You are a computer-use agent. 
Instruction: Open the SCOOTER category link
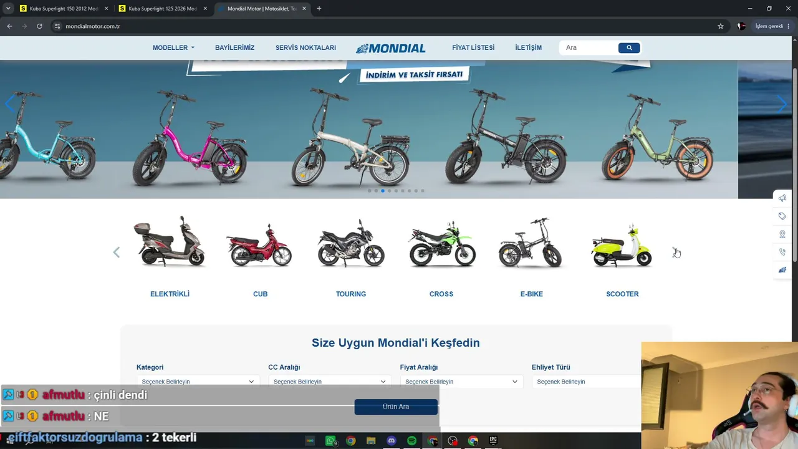pyautogui.click(x=622, y=294)
